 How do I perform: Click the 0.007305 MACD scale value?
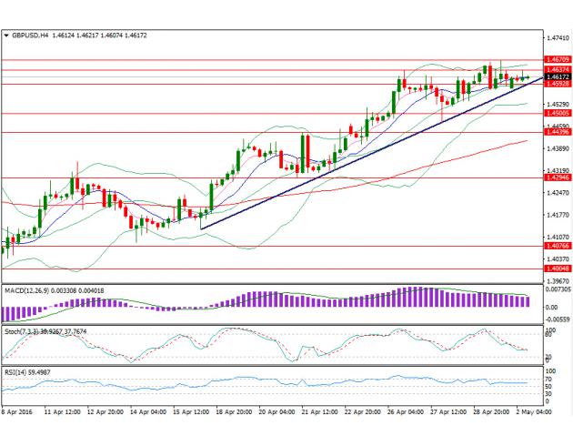pyautogui.click(x=558, y=289)
